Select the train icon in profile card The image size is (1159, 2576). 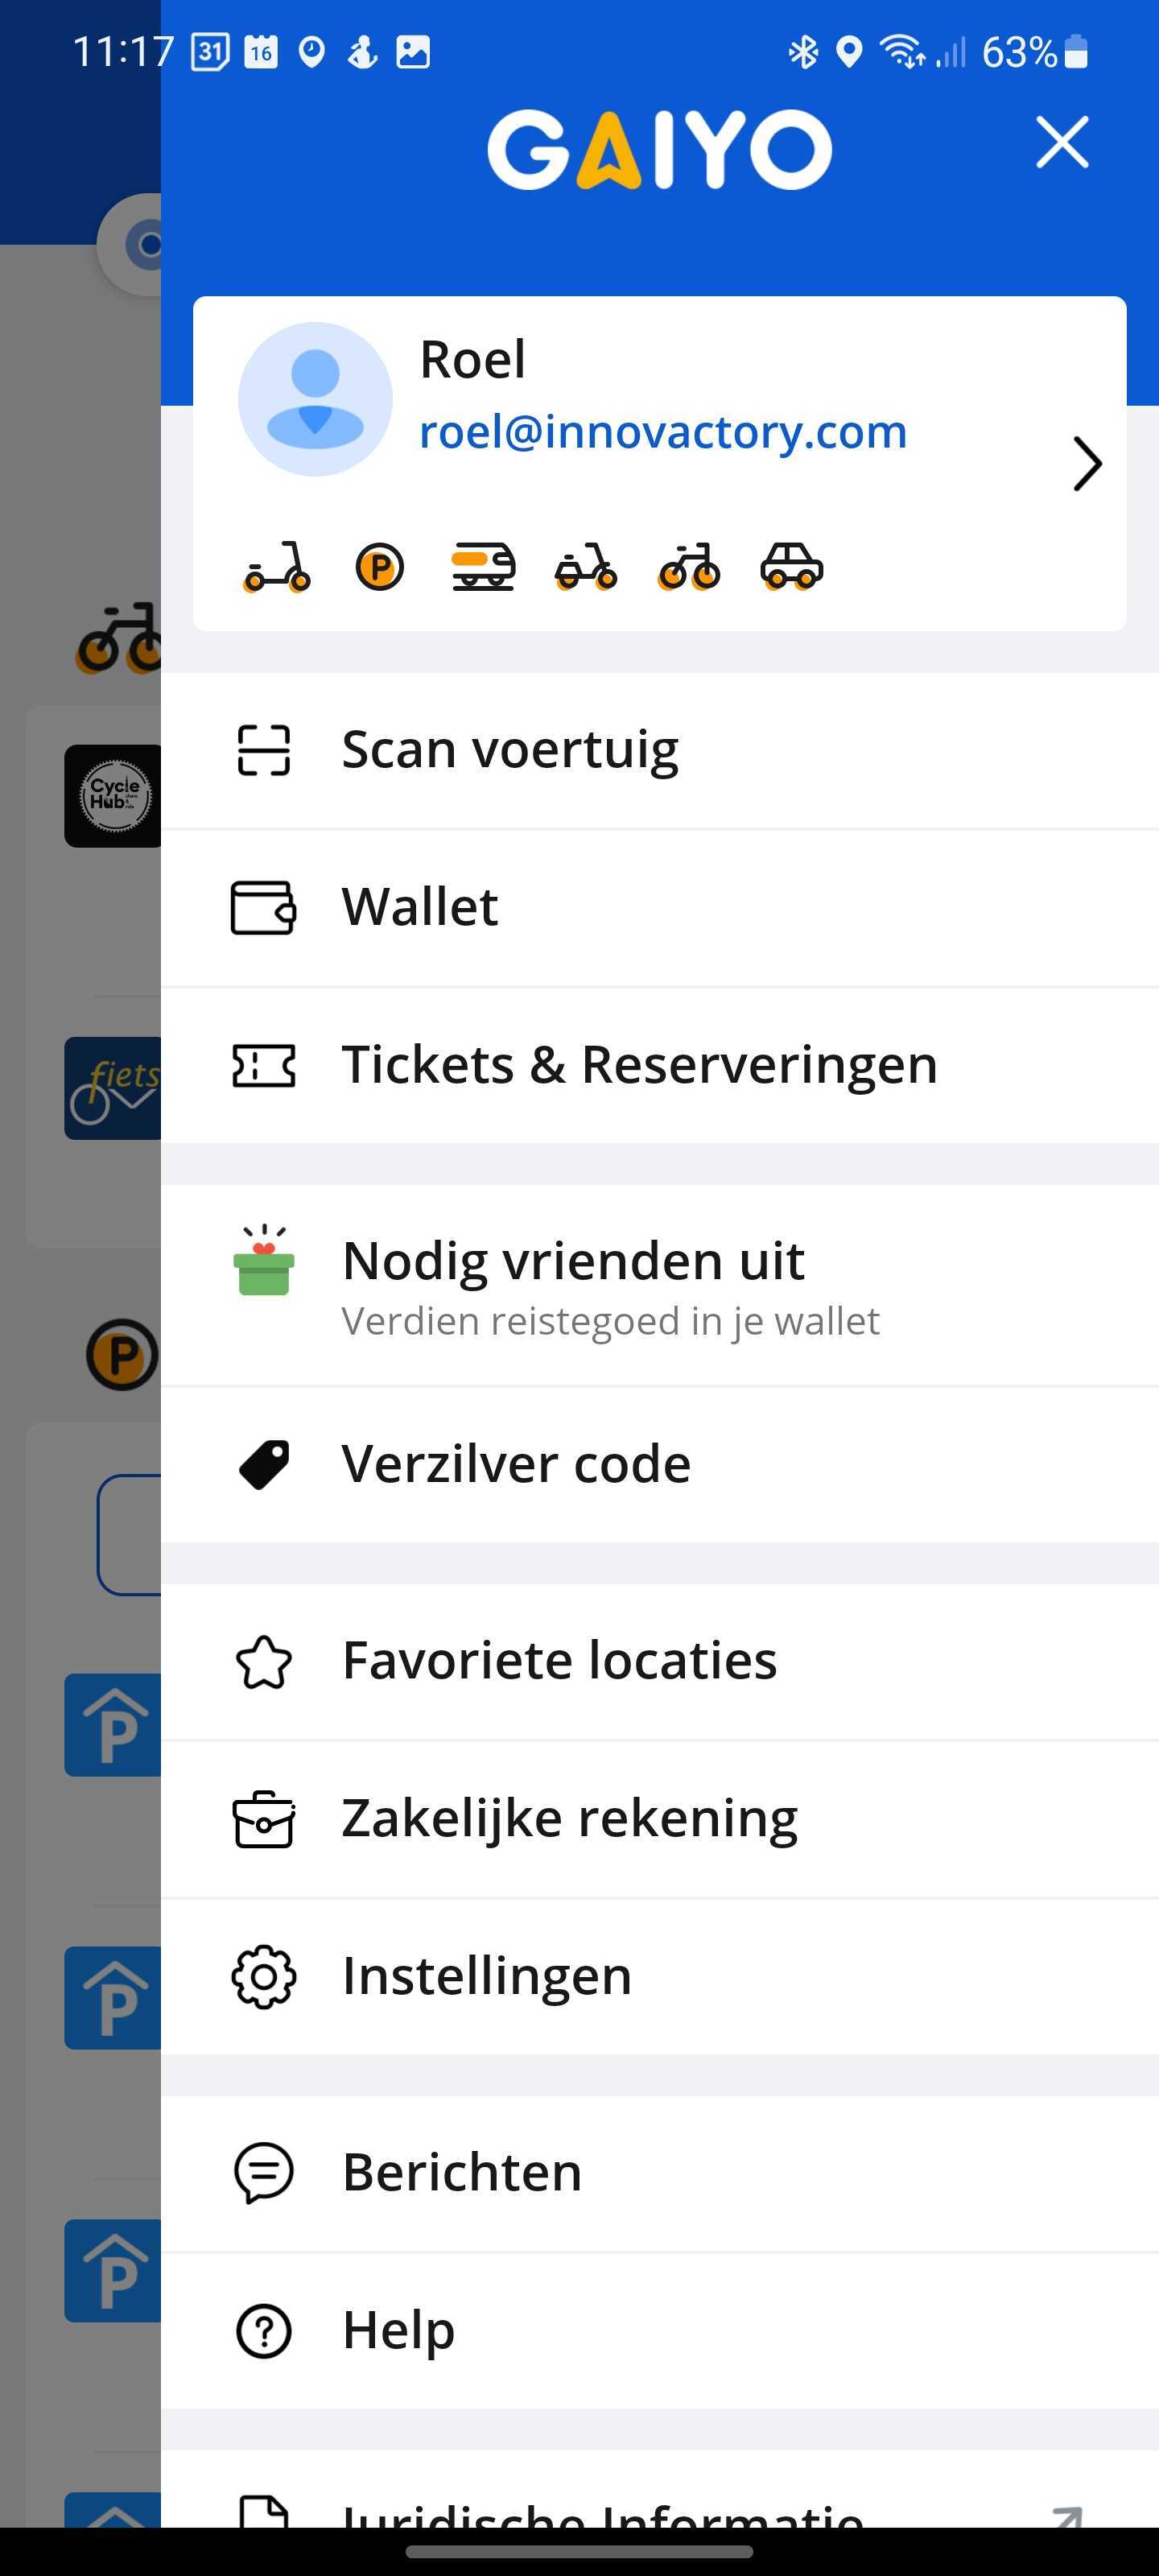tap(484, 567)
